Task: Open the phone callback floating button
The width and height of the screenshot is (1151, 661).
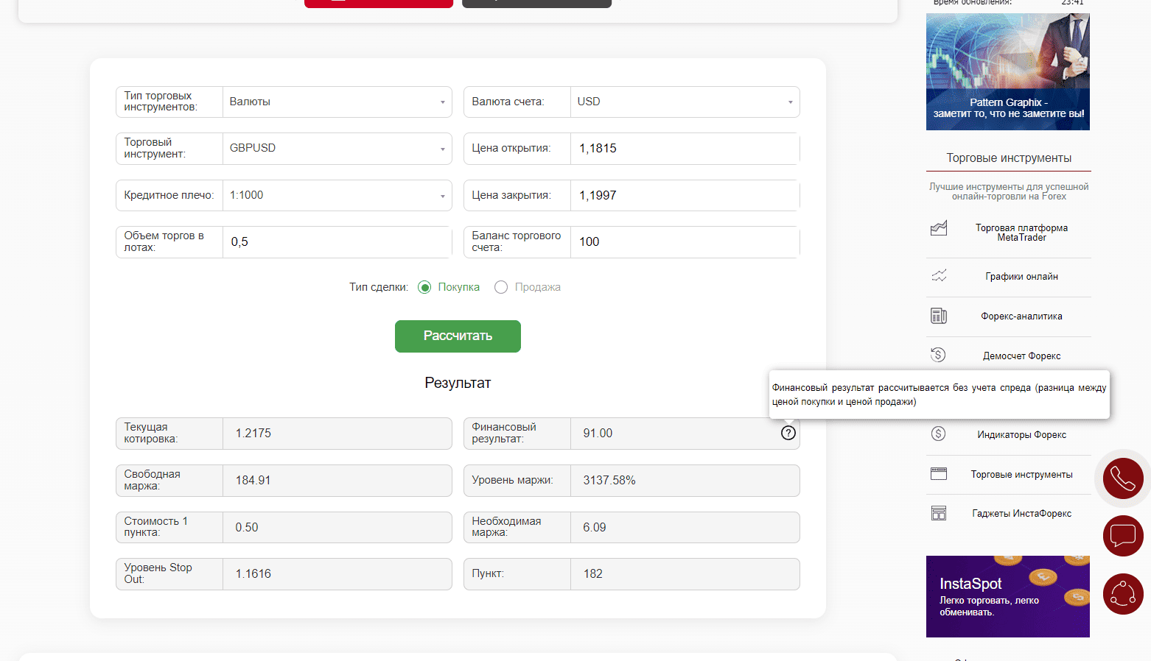Action: pos(1123,478)
